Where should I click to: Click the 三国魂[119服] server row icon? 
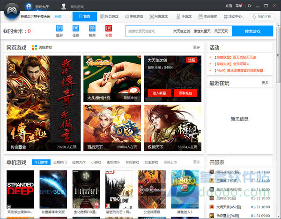(212, 181)
